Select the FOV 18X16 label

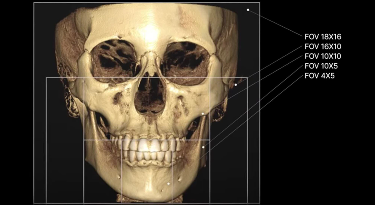323,37
